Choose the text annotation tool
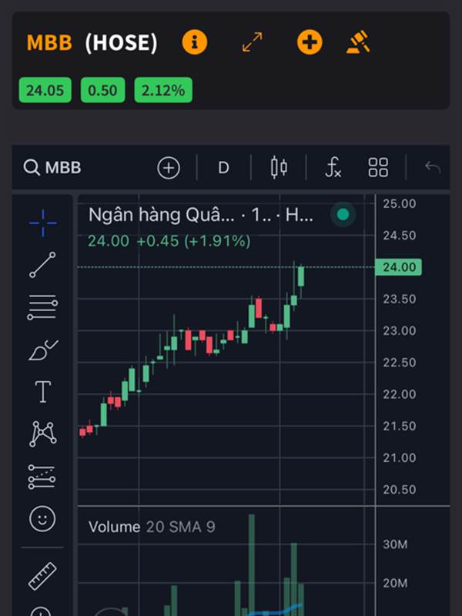The image size is (462, 616). 43,392
